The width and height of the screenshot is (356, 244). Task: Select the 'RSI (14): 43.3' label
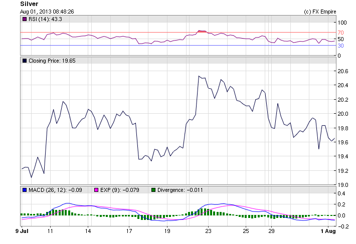click(x=47, y=19)
